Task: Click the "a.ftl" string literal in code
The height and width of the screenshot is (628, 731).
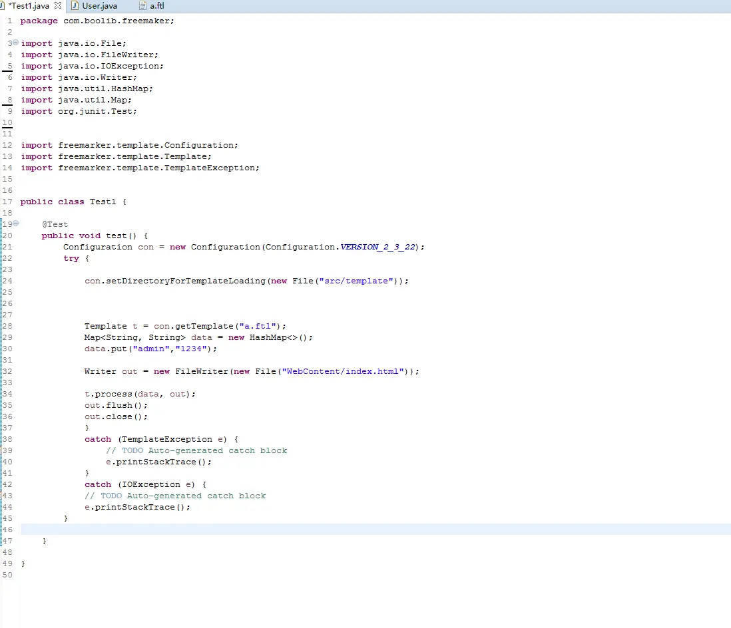Action: tap(258, 326)
